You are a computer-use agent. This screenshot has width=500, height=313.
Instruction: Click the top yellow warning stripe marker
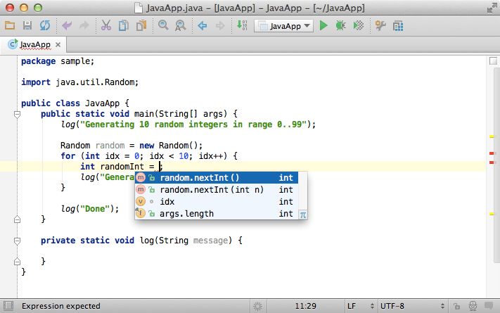[x=492, y=136]
